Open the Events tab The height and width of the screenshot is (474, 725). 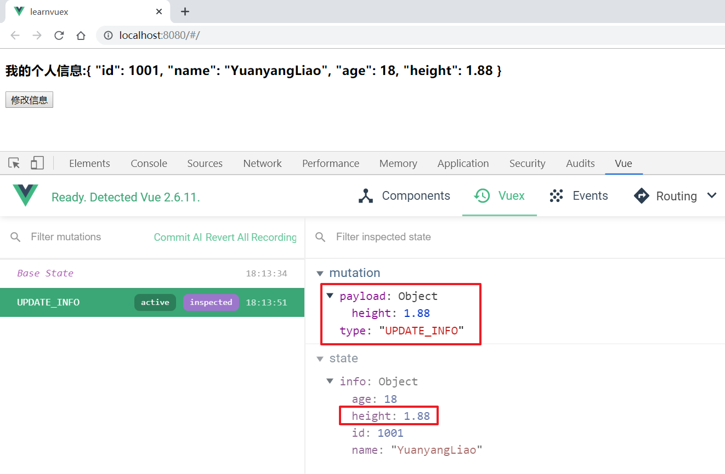(579, 196)
